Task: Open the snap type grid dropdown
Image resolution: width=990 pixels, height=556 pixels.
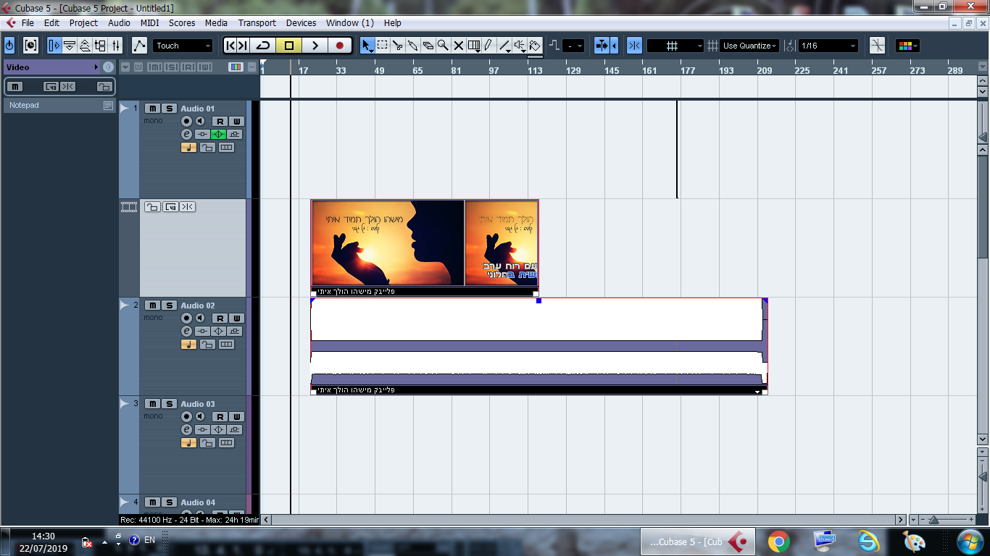Action: click(675, 46)
